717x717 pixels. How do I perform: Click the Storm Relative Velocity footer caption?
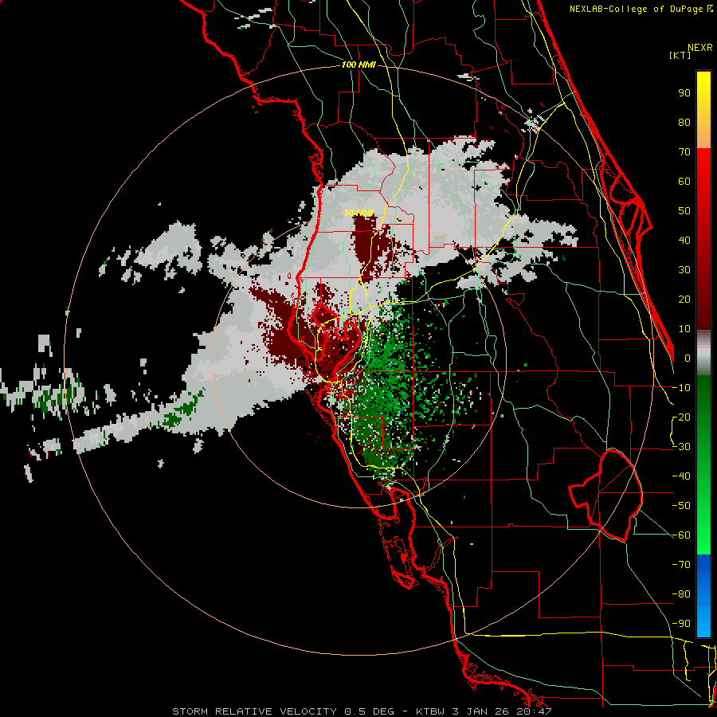point(362,711)
